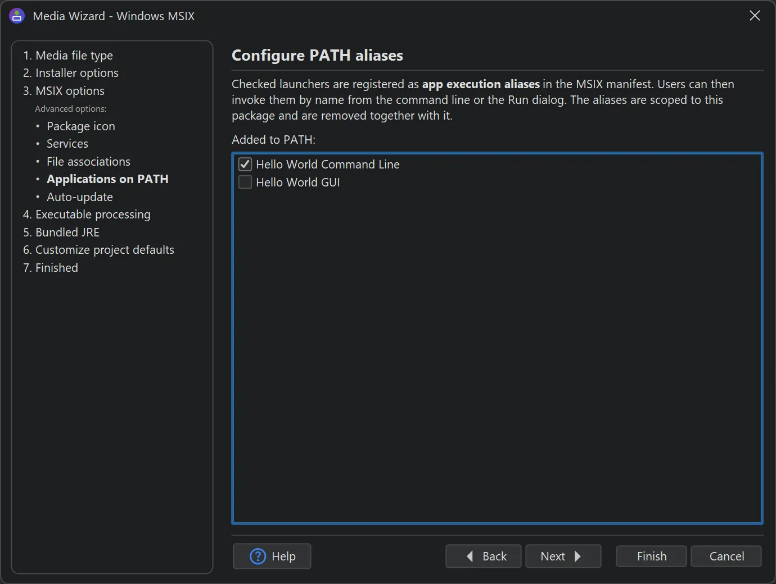Click the Finish button
Image resolution: width=776 pixels, height=584 pixels.
click(x=651, y=556)
